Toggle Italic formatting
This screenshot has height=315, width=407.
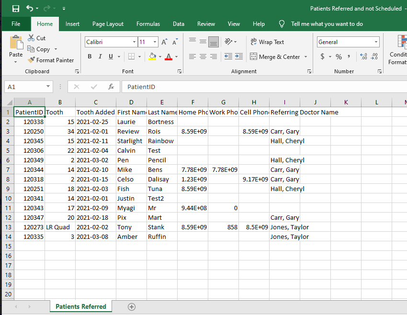pos(100,56)
